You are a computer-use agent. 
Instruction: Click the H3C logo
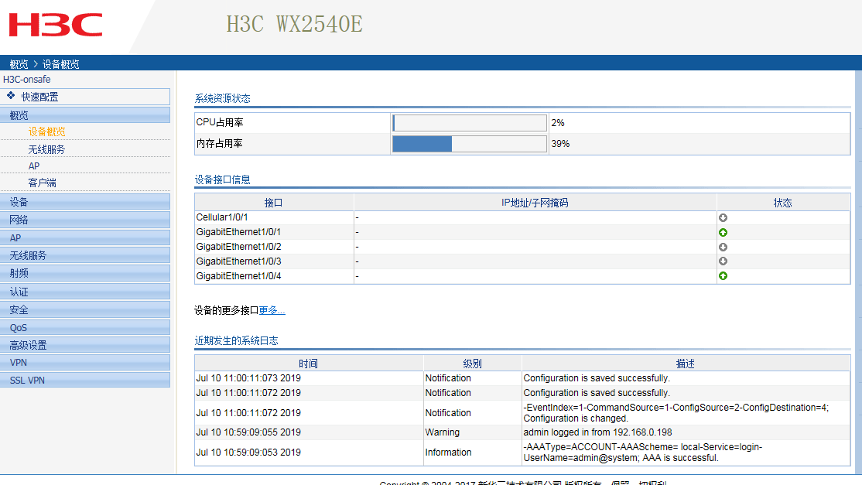(x=56, y=26)
